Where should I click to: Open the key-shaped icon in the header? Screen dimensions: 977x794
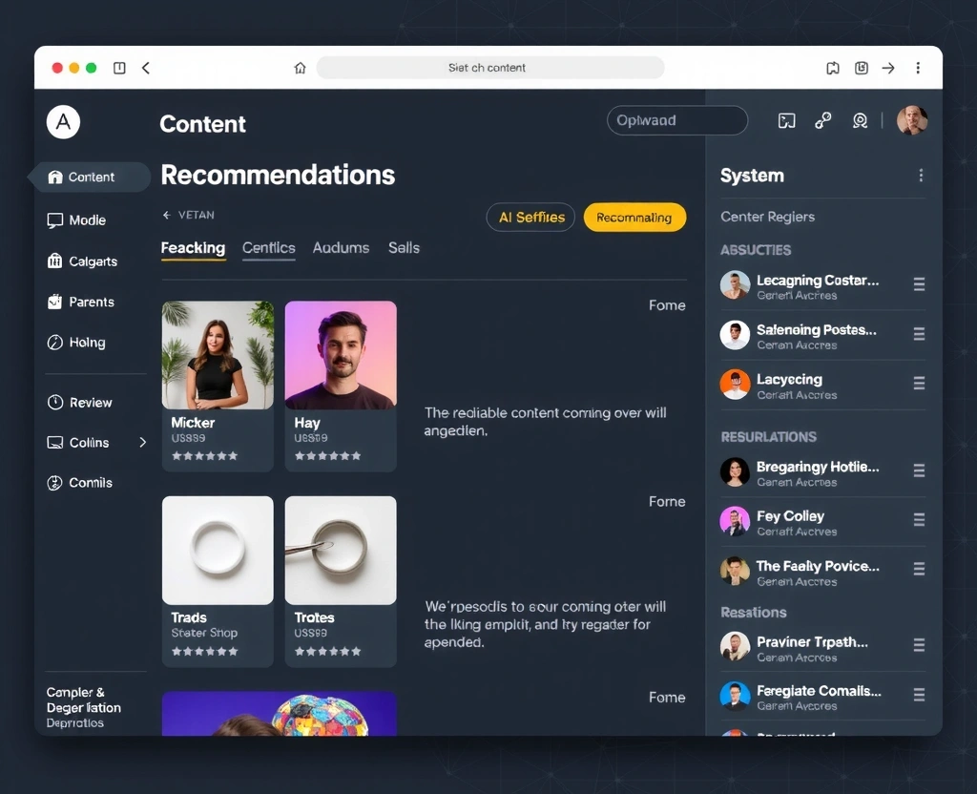(821, 121)
